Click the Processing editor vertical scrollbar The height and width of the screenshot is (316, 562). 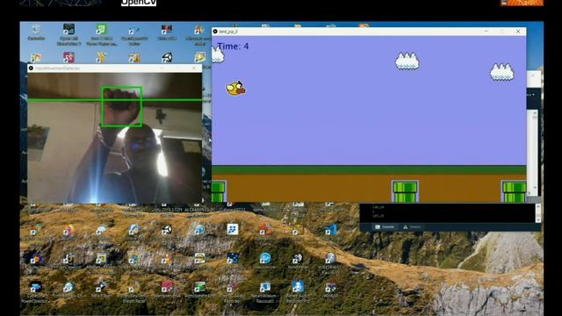pos(535,150)
